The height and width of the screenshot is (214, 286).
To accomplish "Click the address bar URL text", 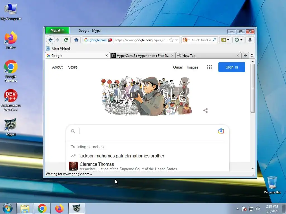I will 141,40.
